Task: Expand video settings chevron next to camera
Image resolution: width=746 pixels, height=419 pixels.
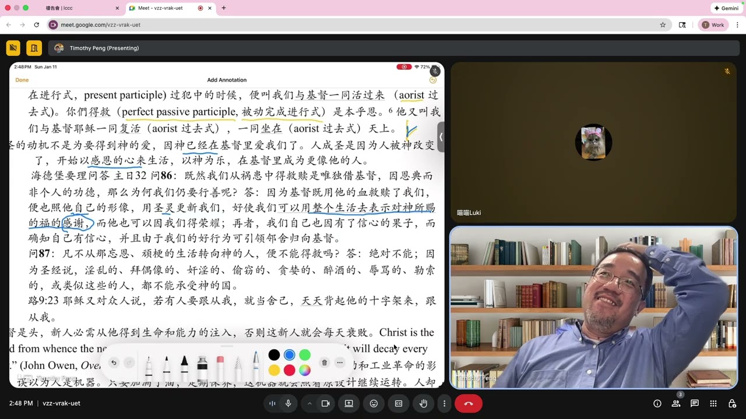Action: click(x=309, y=403)
